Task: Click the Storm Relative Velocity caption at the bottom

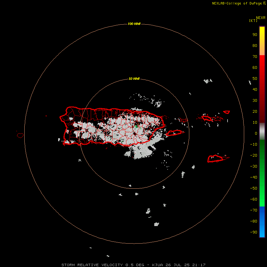Action: click(x=133, y=265)
